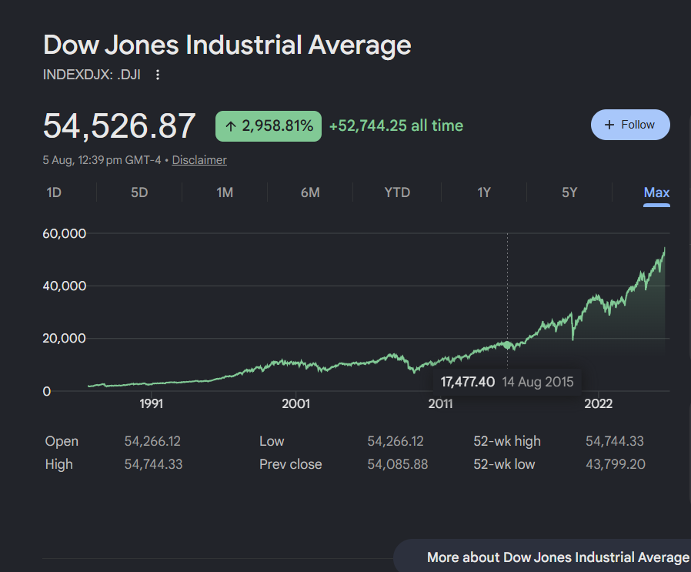The width and height of the screenshot is (691, 572).
Task: Show the 1Y chart range
Action: [483, 192]
